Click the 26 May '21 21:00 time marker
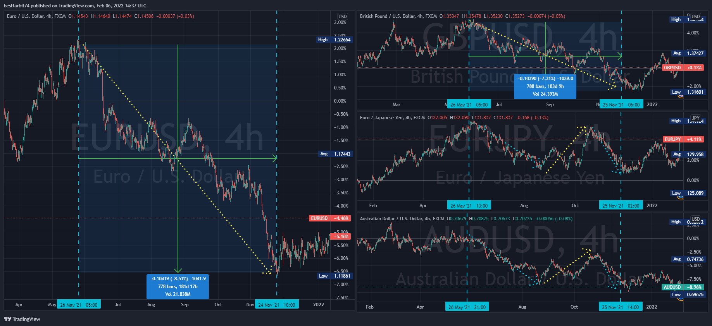712x326 pixels. [467, 307]
